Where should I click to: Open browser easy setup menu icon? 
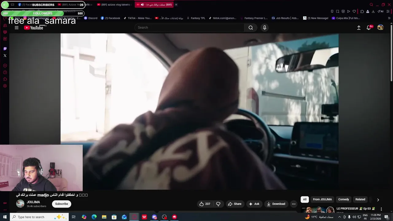pyautogui.click(x=388, y=11)
